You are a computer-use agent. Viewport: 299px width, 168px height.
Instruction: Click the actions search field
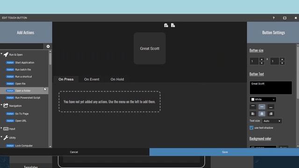click(x=21, y=46)
